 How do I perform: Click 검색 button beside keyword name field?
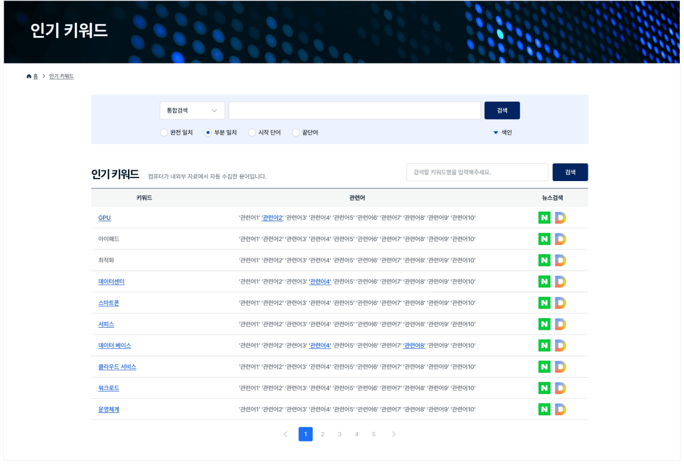pos(570,172)
